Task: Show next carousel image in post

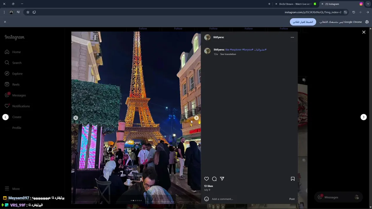Action: (196, 118)
